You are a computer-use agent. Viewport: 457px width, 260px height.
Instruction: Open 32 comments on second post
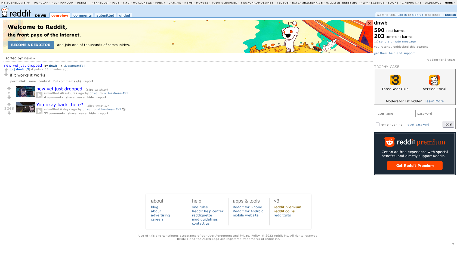[x=54, y=113]
